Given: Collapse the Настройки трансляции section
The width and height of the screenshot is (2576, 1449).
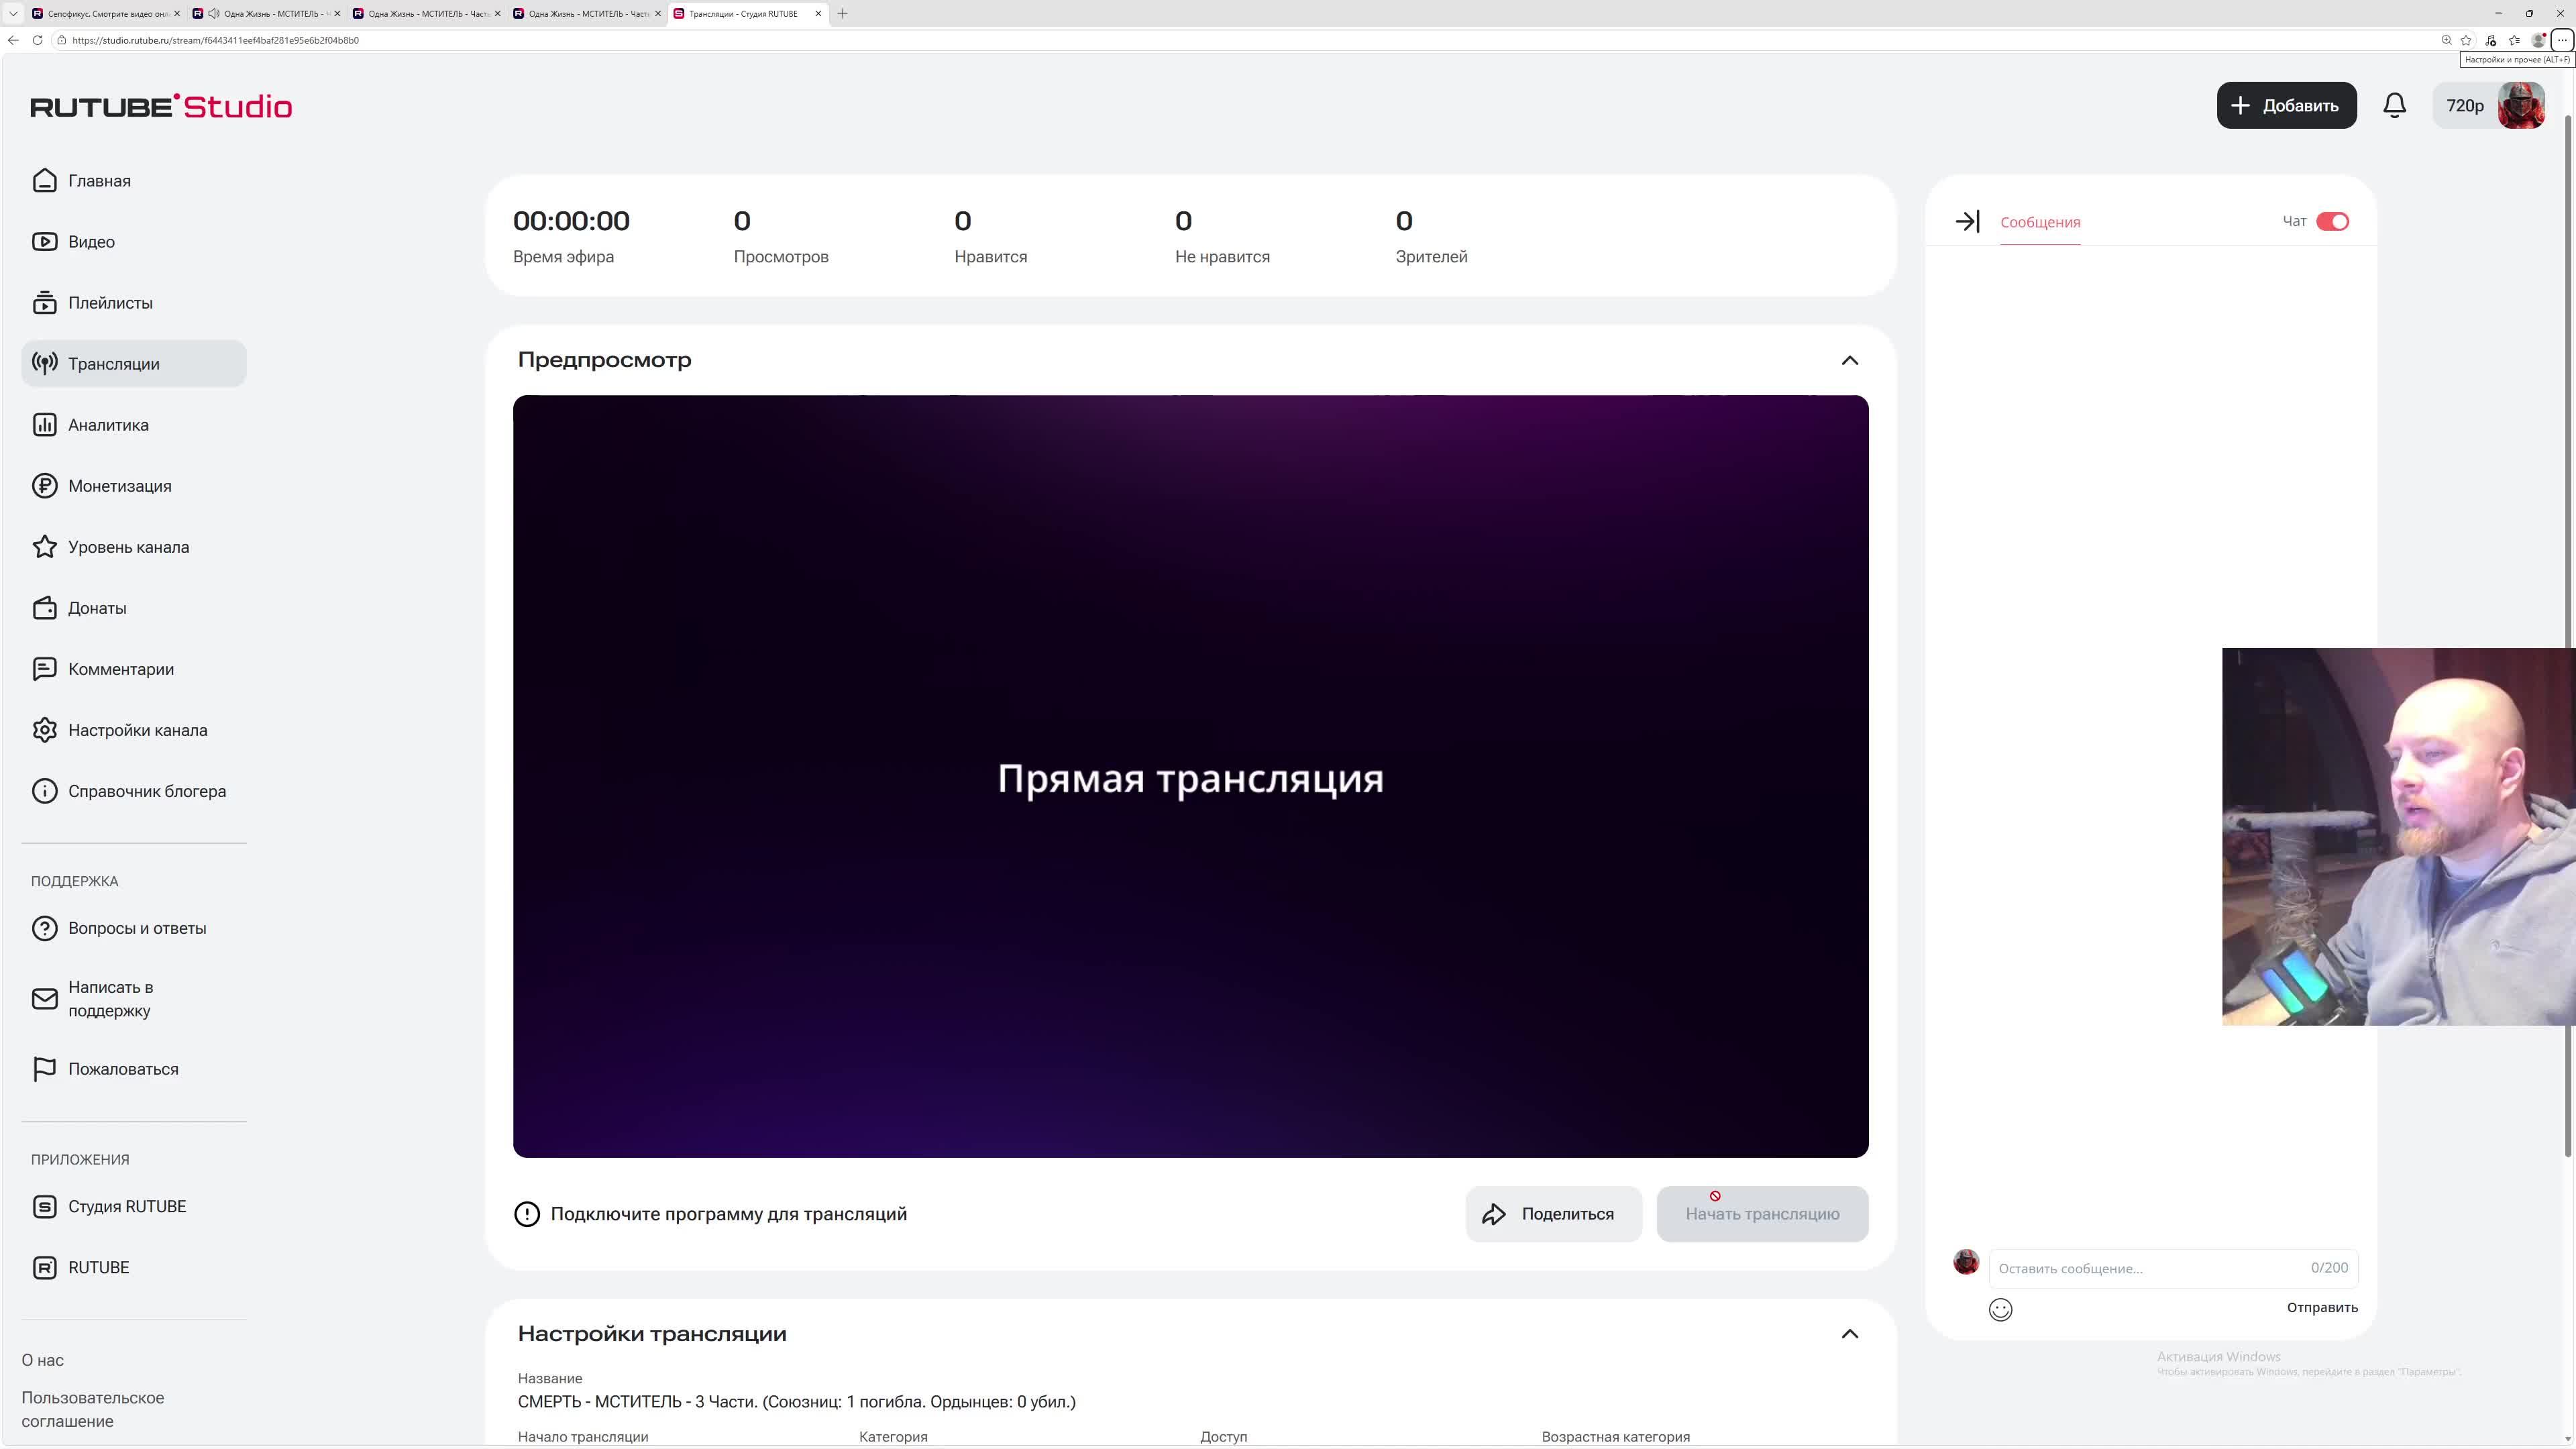Looking at the screenshot, I should click(1850, 1333).
